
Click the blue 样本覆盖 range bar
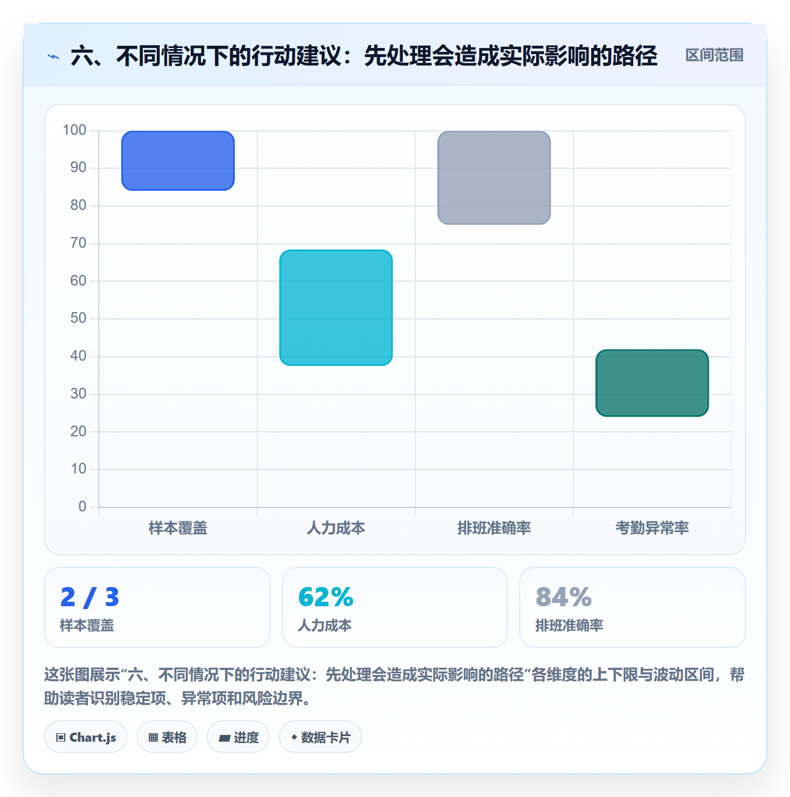point(178,161)
